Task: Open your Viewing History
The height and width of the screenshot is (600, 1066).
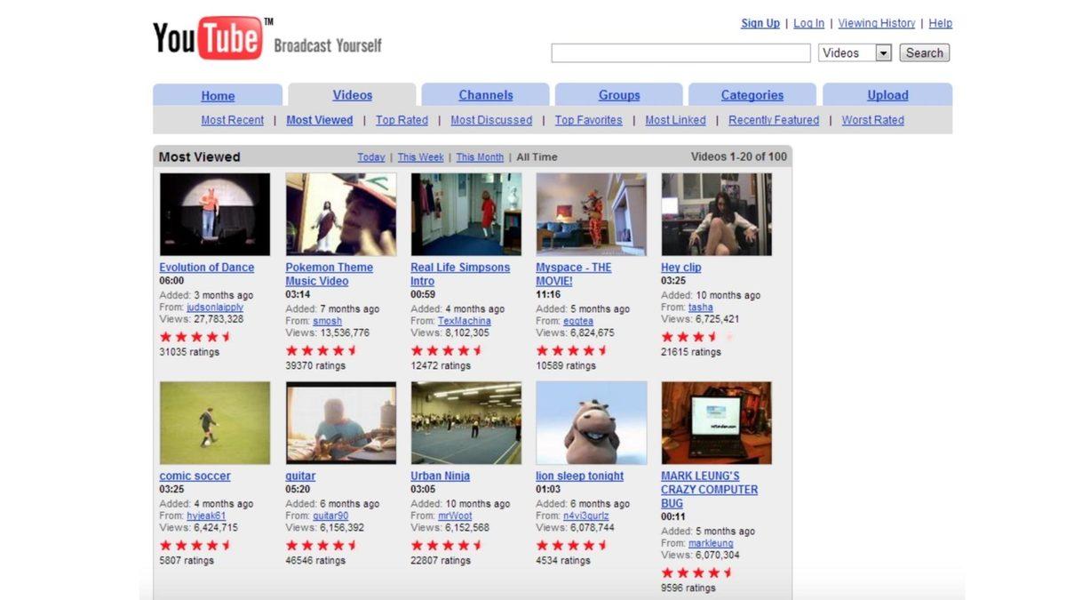Action: click(x=876, y=23)
